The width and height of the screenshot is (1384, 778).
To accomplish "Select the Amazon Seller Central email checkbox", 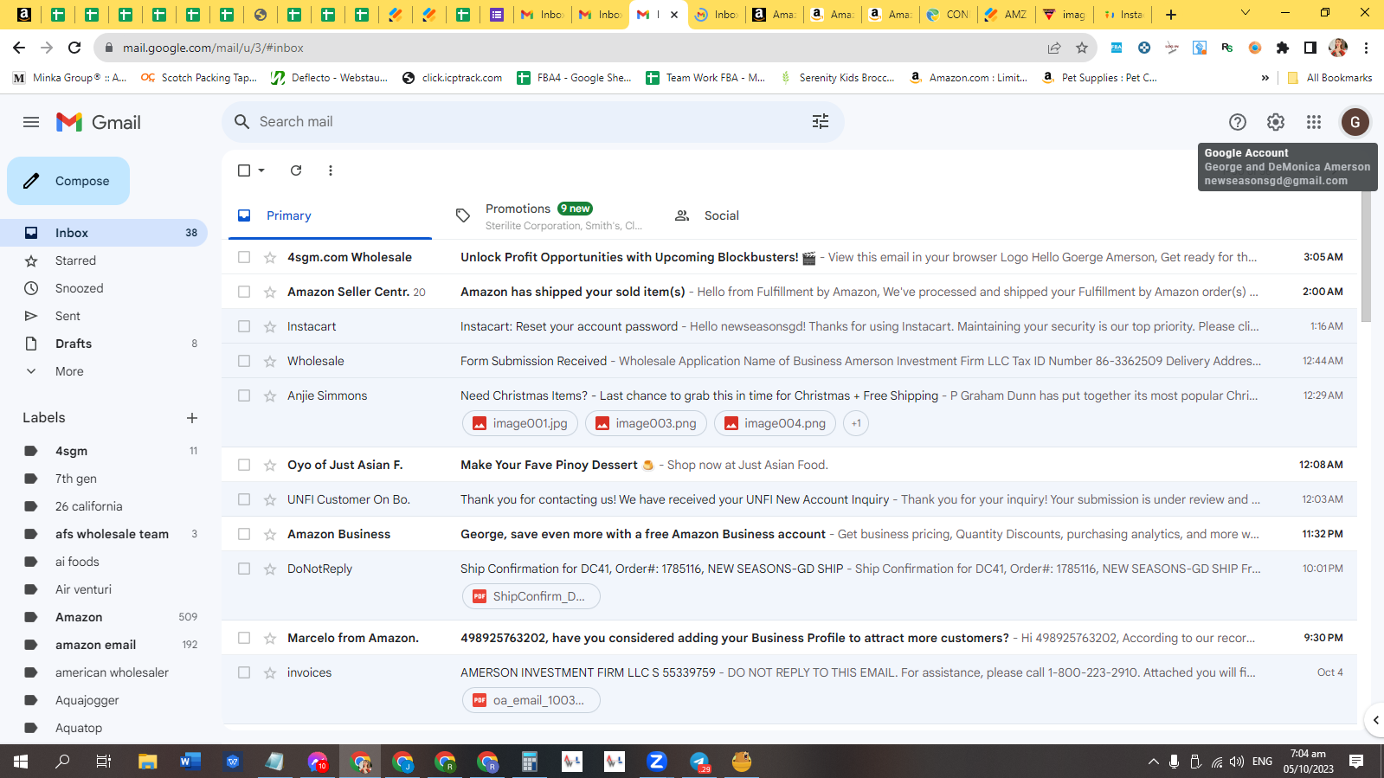I will click(244, 292).
